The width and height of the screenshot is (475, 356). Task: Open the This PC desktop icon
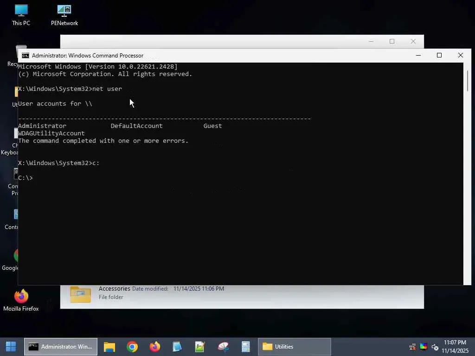[21, 15]
